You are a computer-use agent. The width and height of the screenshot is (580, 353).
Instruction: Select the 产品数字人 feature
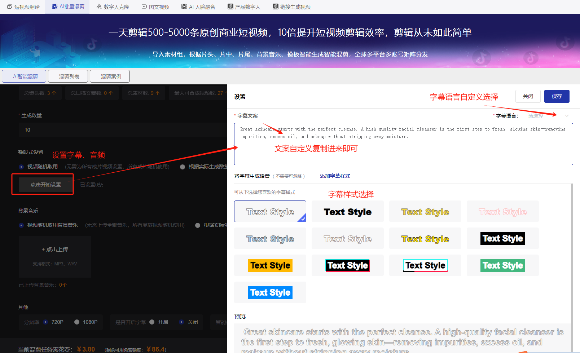pos(244,6)
